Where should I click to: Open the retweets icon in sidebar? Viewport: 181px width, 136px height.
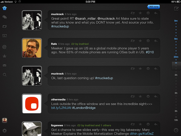pos(5,27)
